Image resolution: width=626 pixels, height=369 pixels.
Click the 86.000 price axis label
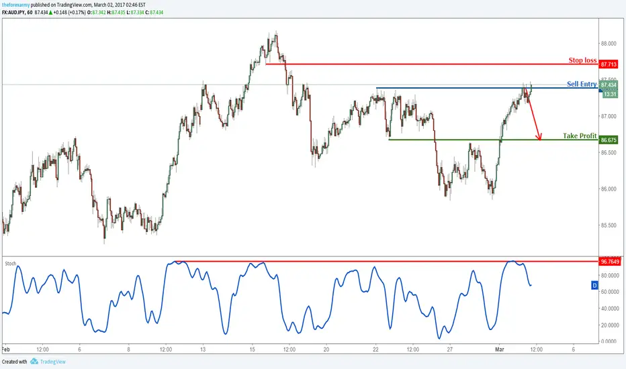609,189
